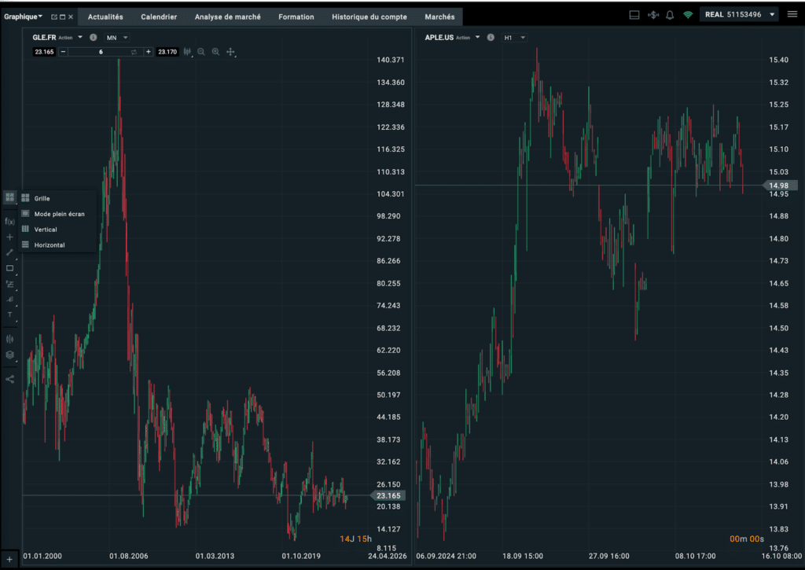Select the rectangle shape tool

pos(9,268)
